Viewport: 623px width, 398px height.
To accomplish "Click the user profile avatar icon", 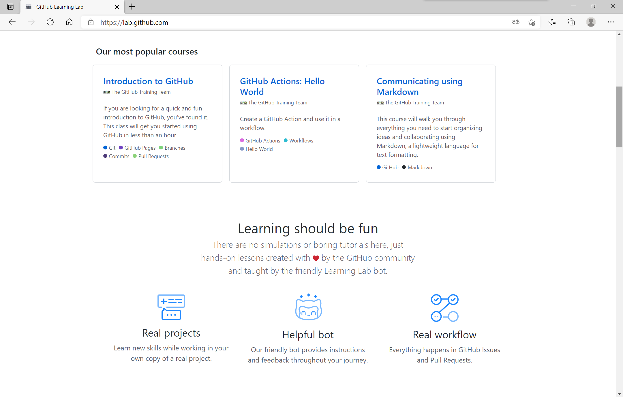I will pyautogui.click(x=591, y=22).
